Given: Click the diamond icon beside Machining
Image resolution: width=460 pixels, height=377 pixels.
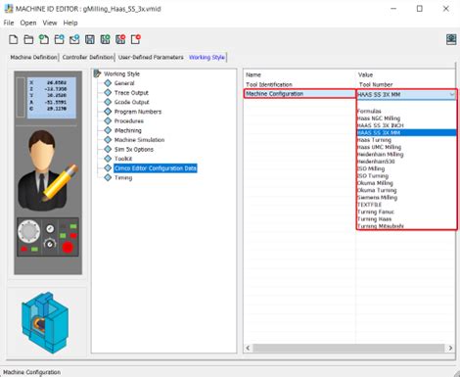Looking at the screenshot, I should [108, 130].
